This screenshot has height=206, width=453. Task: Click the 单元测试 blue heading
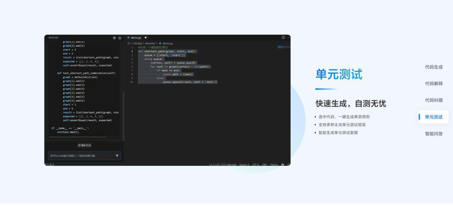pos(339,74)
